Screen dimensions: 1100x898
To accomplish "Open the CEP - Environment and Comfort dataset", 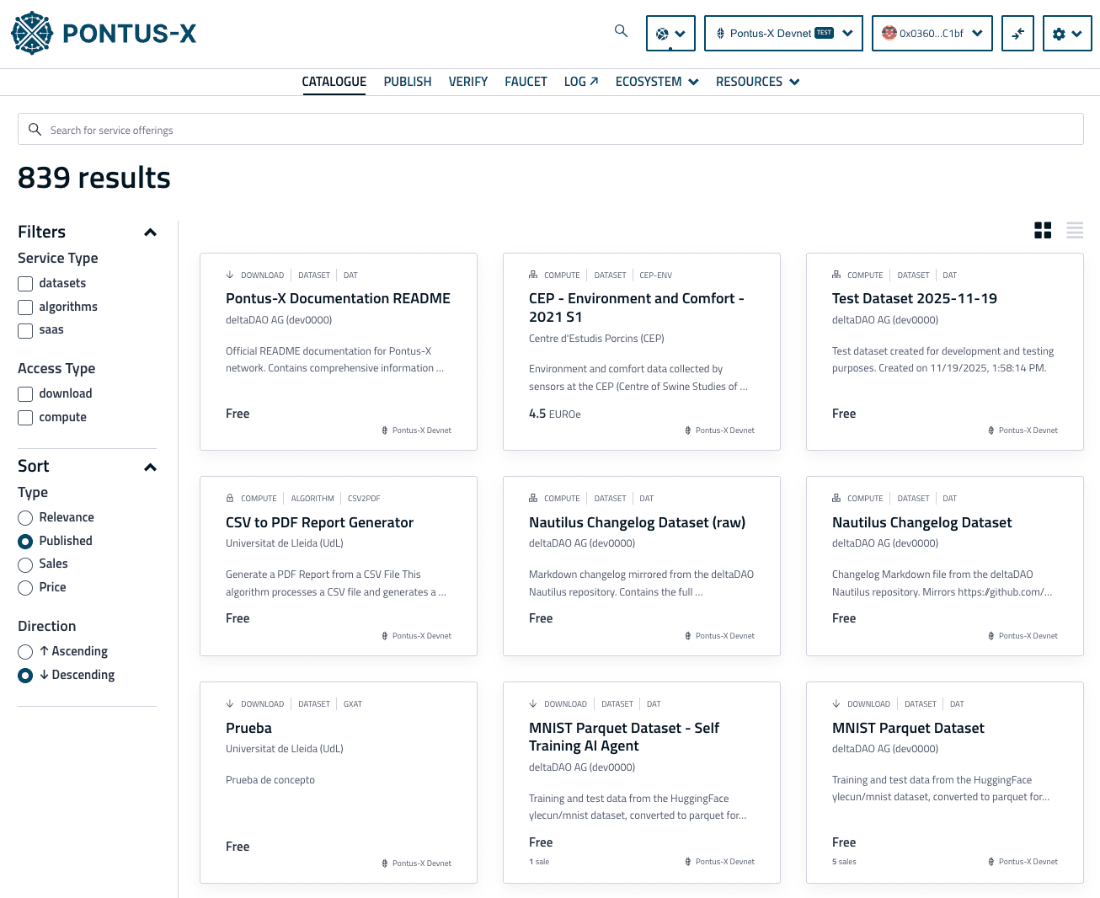I will tap(637, 307).
